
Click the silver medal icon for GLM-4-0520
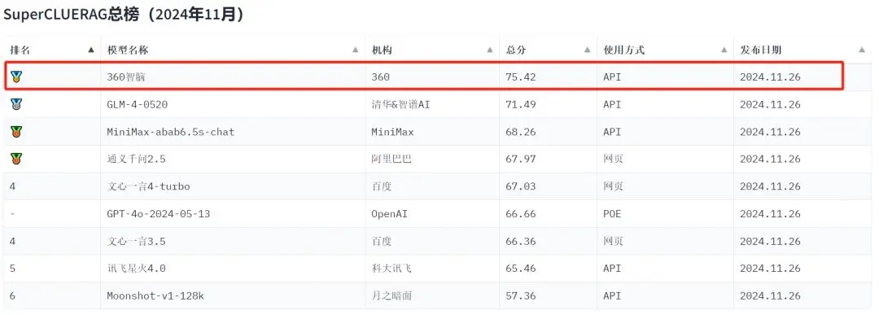point(16,104)
